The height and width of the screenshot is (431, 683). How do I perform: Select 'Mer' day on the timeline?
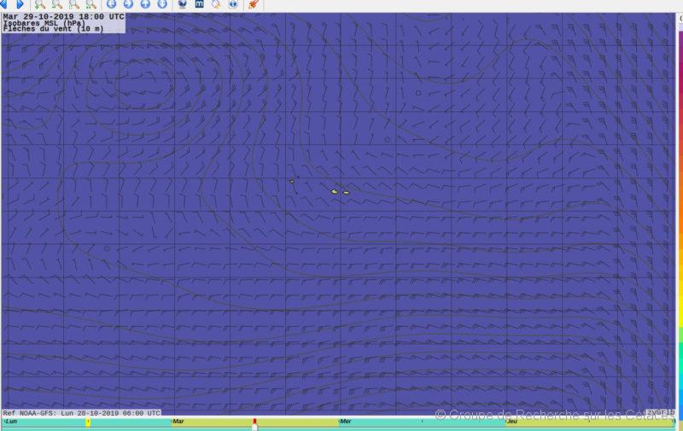(x=346, y=422)
